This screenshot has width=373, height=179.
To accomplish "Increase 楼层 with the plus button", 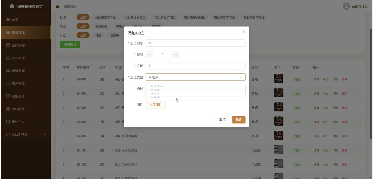I will (176, 54).
